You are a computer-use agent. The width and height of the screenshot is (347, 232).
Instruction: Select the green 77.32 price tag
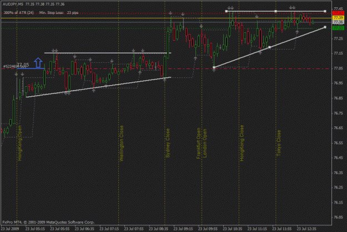tap(339, 28)
